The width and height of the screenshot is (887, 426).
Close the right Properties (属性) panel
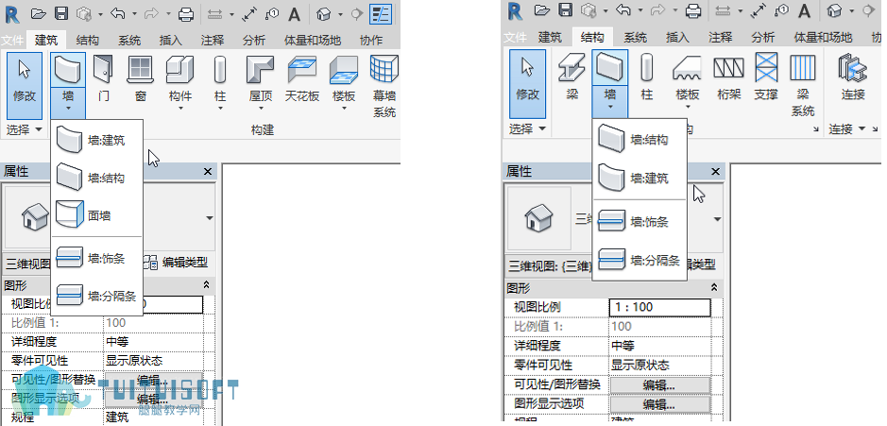716,171
